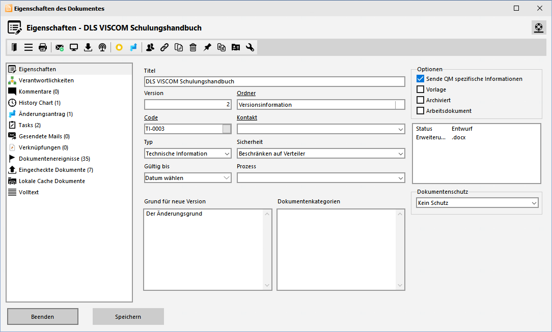Delete using the trash can icon
Viewport: 552px width, 332px height.
193,47
